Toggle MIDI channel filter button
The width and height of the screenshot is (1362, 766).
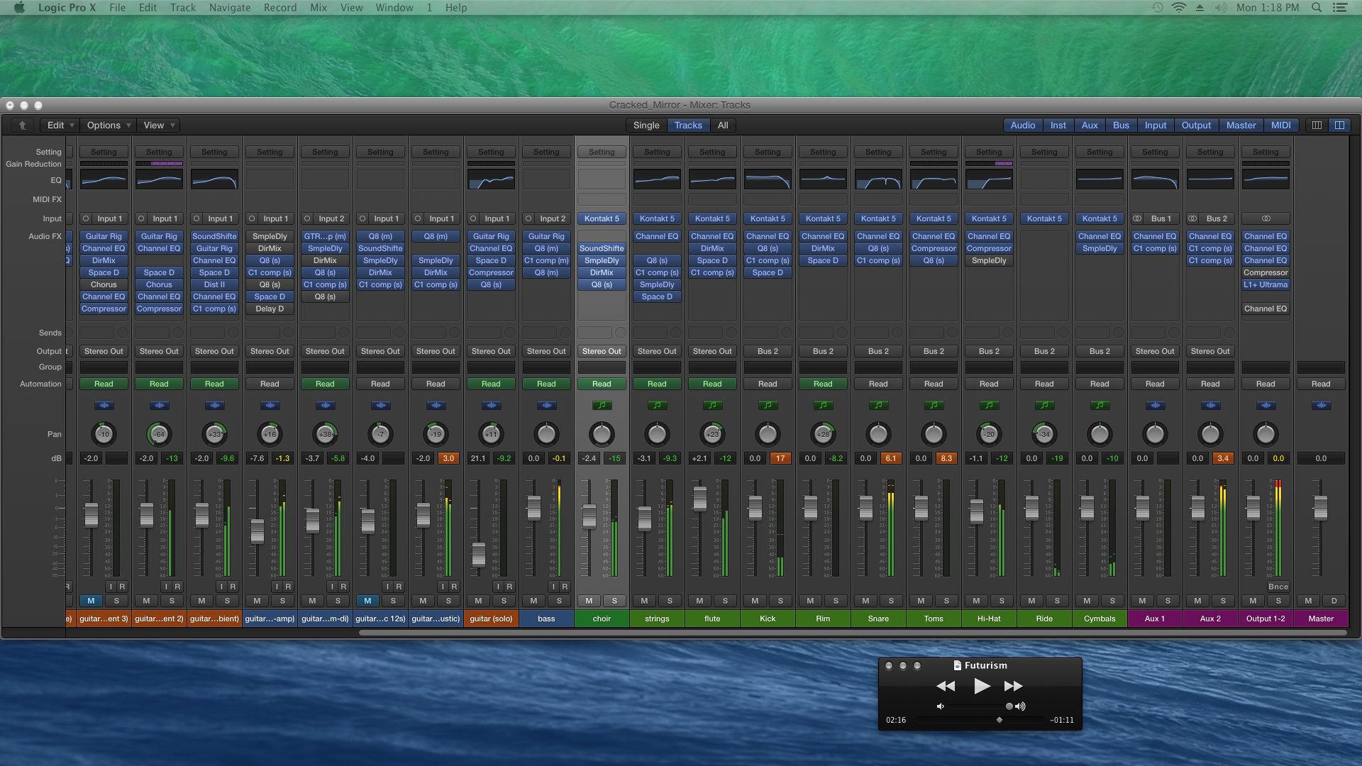tap(1281, 126)
